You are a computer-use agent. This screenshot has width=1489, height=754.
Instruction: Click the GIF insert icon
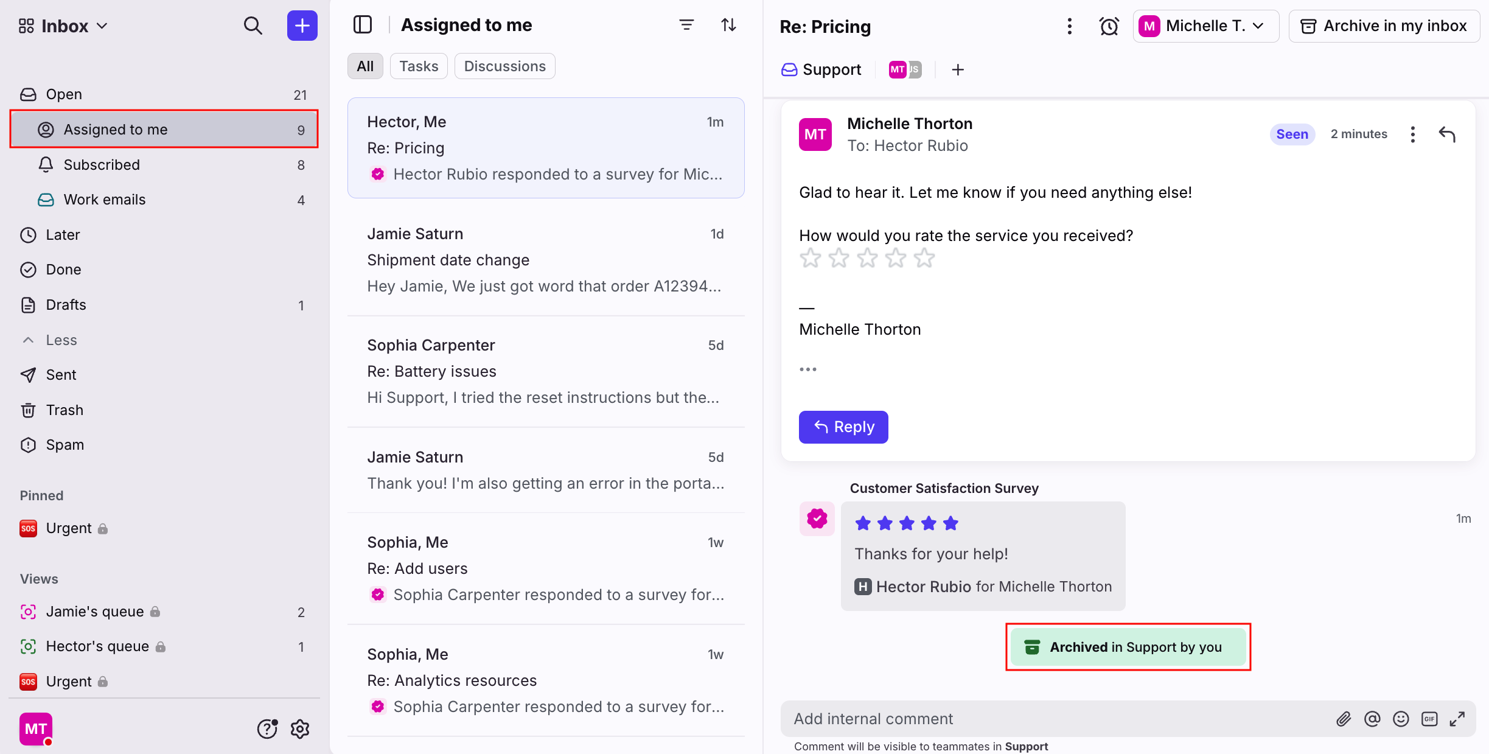pos(1429,719)
